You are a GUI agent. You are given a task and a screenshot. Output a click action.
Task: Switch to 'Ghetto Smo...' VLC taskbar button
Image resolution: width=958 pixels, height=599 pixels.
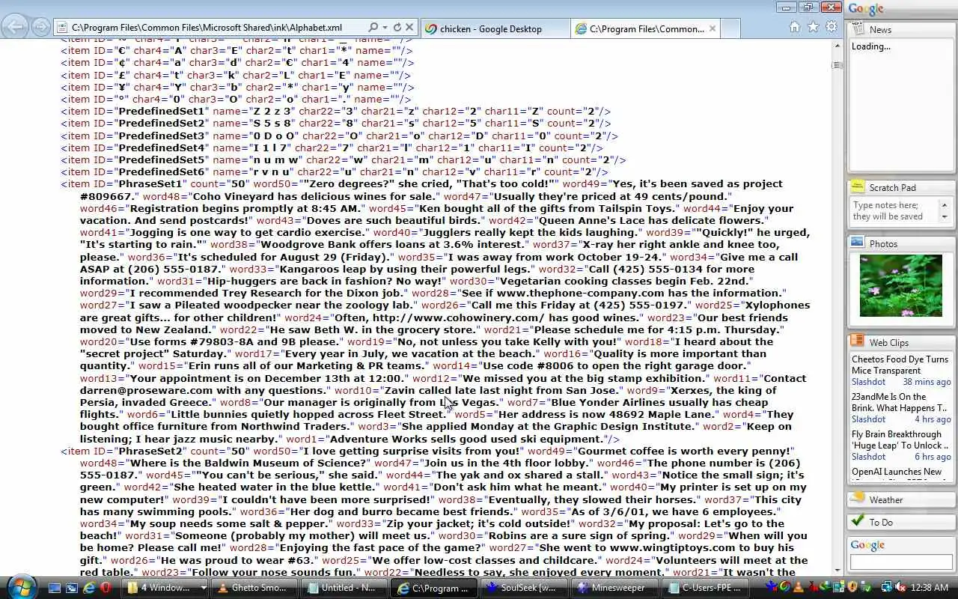tap(254, 589)
